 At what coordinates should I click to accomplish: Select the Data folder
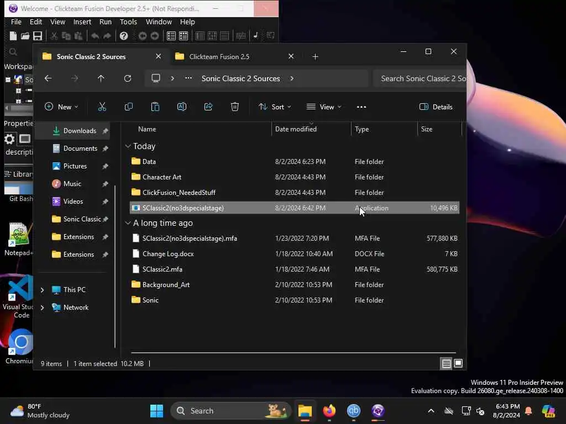pos(294,162)
